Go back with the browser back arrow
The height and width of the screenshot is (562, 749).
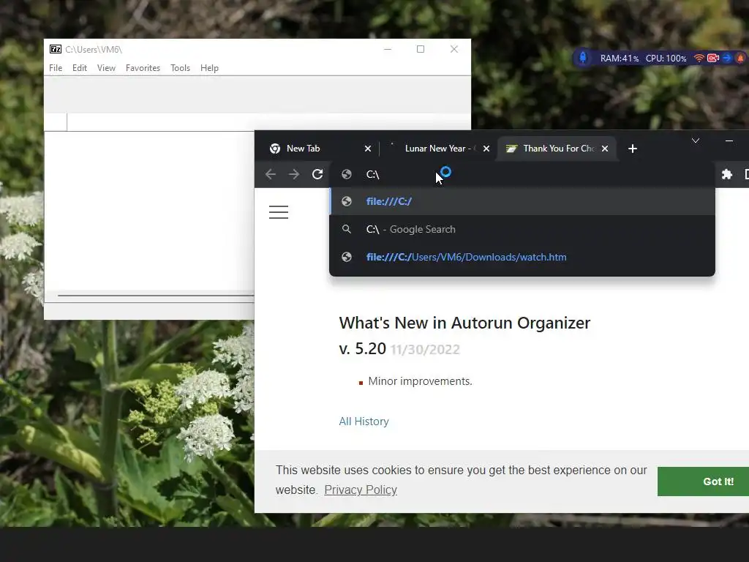[271, 174]
